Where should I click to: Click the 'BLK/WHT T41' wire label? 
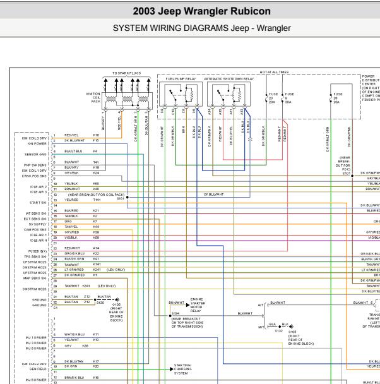[81, 162]
